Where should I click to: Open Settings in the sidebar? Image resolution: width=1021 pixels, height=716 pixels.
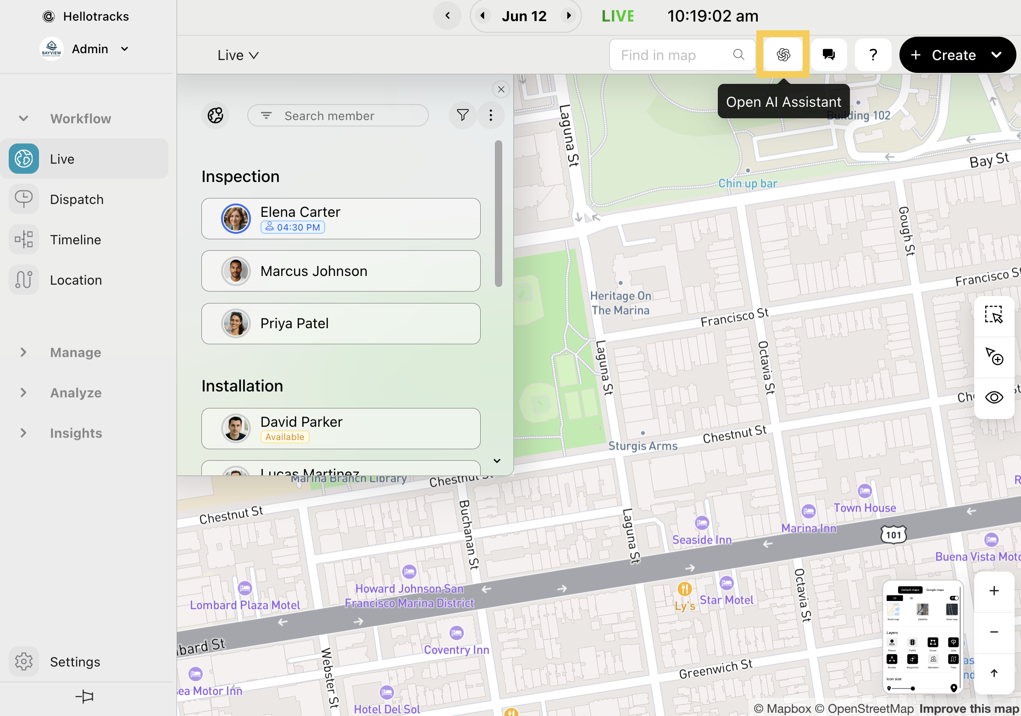point(84,661)
